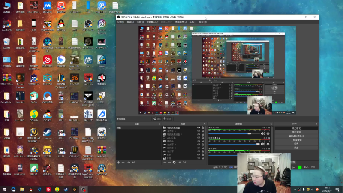The width and height of the screenshot is (343, 193).
Task: Open File Explorer from the taskbar
Action: [x=22, y=190]
